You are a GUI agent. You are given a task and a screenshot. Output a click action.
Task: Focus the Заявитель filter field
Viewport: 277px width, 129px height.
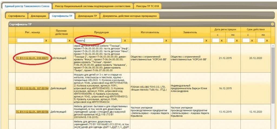[188, 41]
